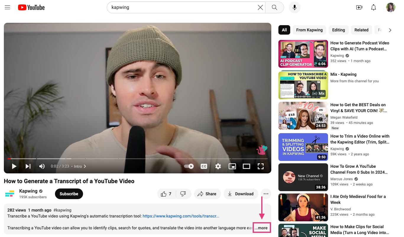Click the '195K subscribers' text
This screenshot has width=404, height=237.
point(33,197)
